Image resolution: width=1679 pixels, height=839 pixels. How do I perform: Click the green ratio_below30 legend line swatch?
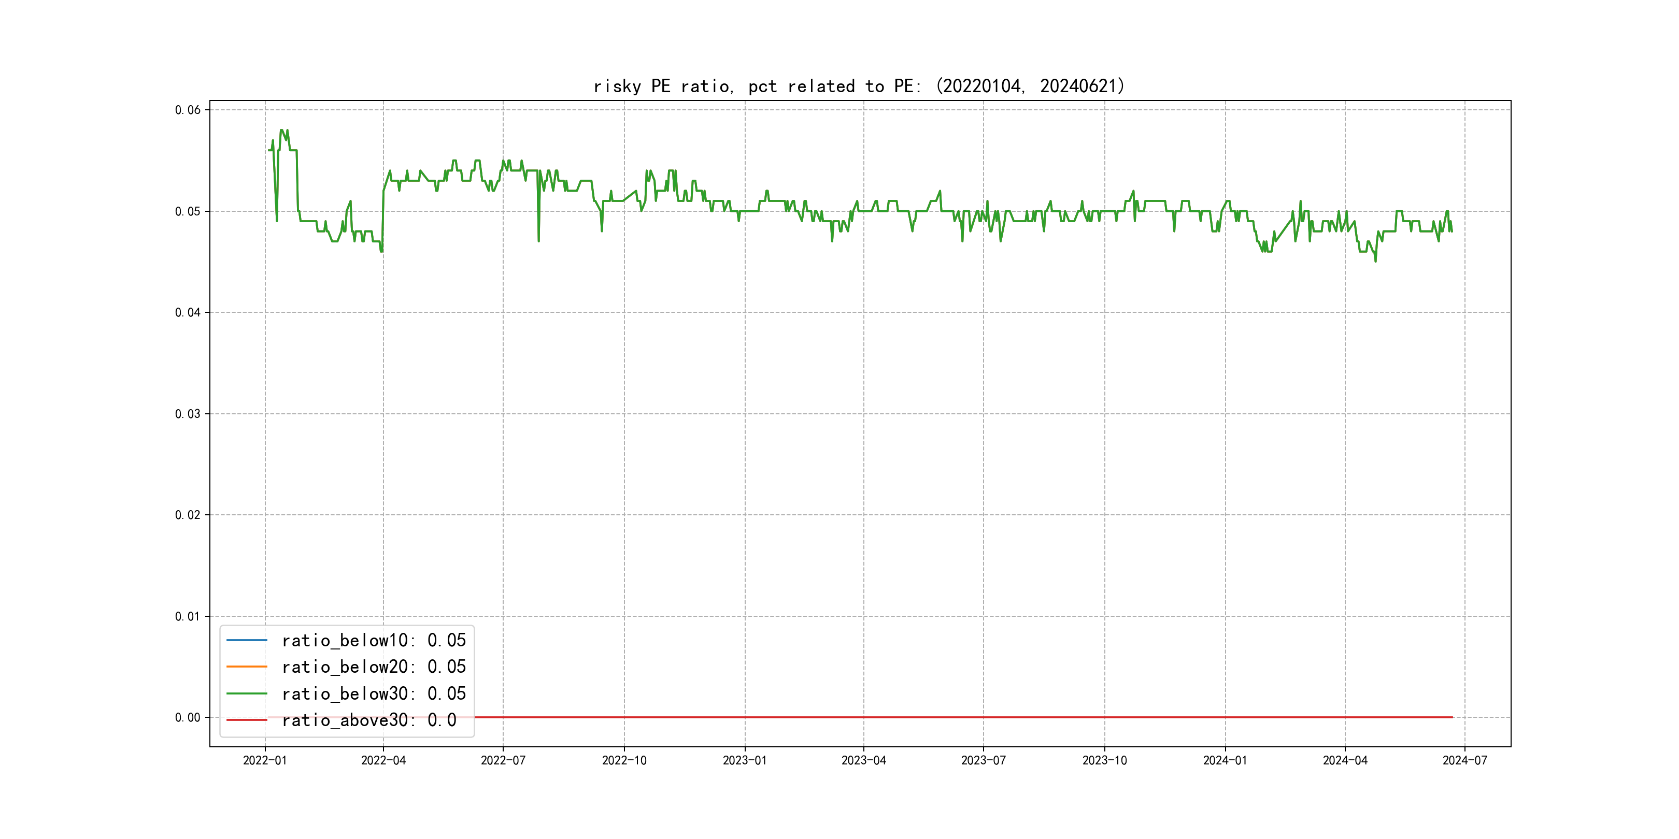point(246,694)
